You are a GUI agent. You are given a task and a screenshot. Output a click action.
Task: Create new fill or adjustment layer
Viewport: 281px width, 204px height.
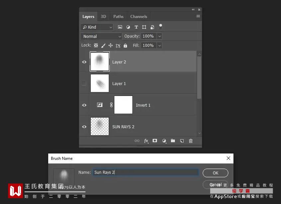pos(164,141)
